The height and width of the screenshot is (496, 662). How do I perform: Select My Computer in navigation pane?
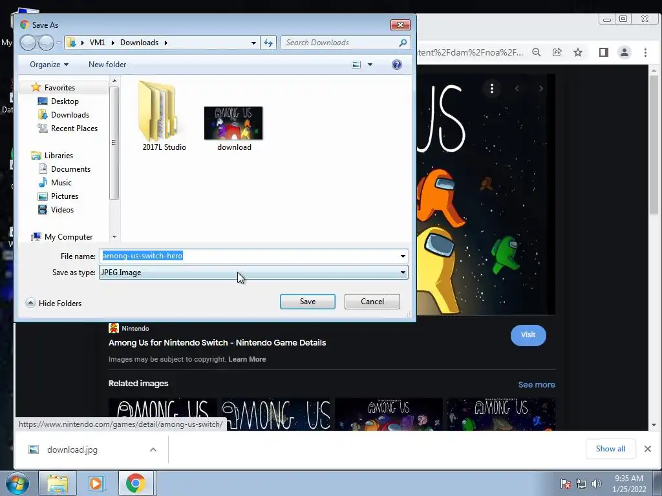69,237
